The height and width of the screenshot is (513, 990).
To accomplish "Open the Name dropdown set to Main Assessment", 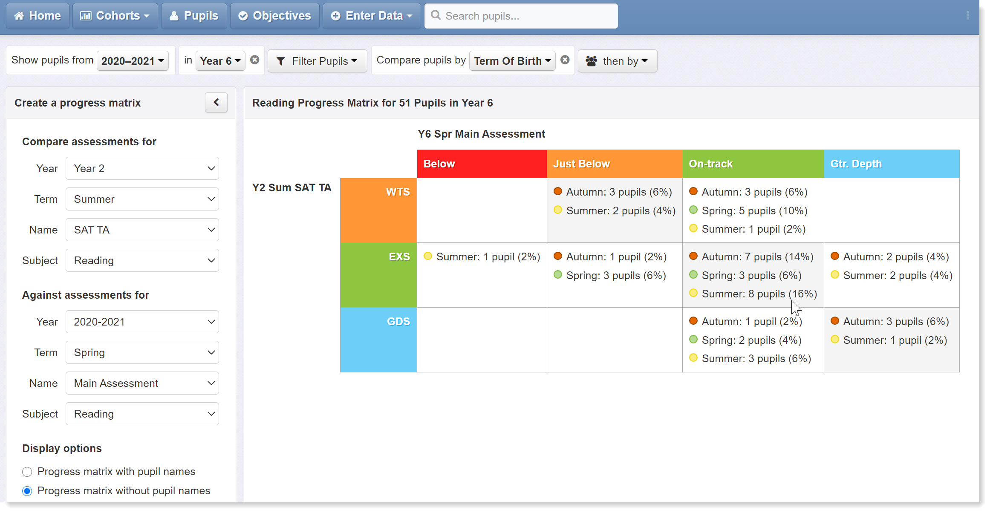I will click(x=142, y=383).
